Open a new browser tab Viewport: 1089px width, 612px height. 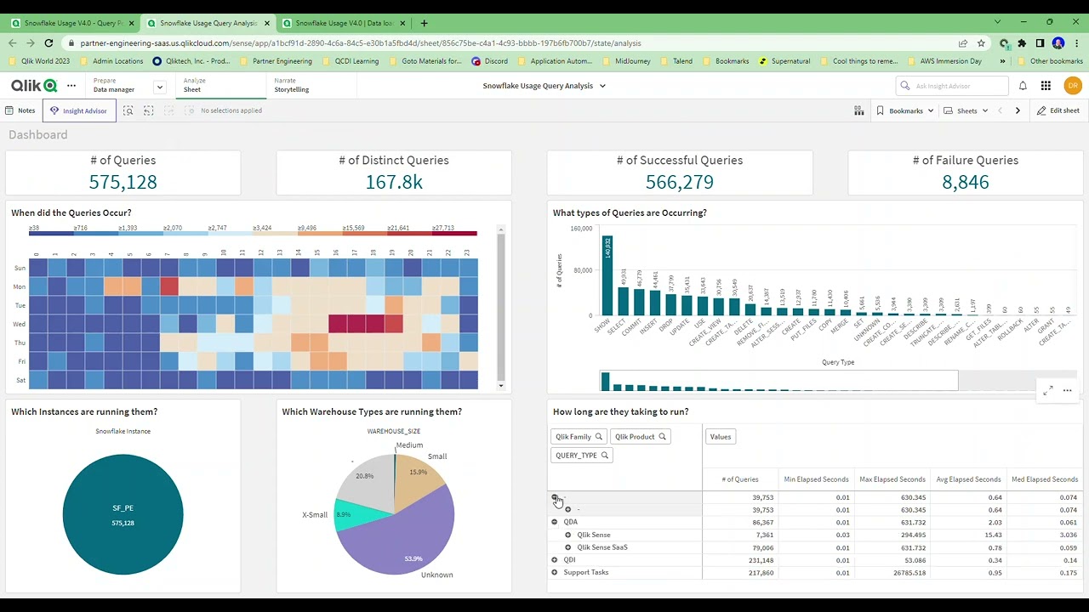pos(424,23)
